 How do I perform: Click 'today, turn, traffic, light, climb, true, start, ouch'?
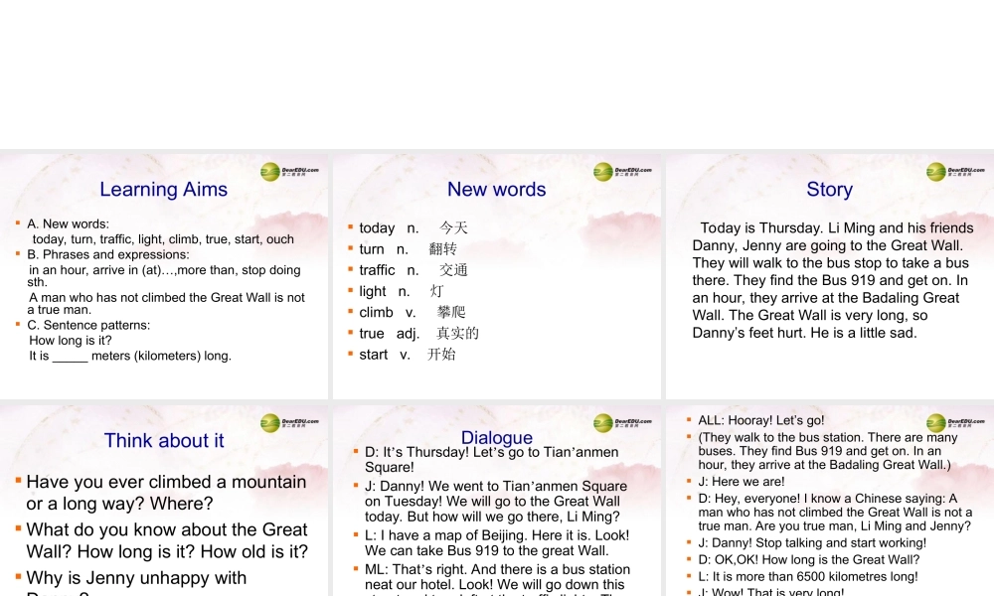(x=163, y=239)
